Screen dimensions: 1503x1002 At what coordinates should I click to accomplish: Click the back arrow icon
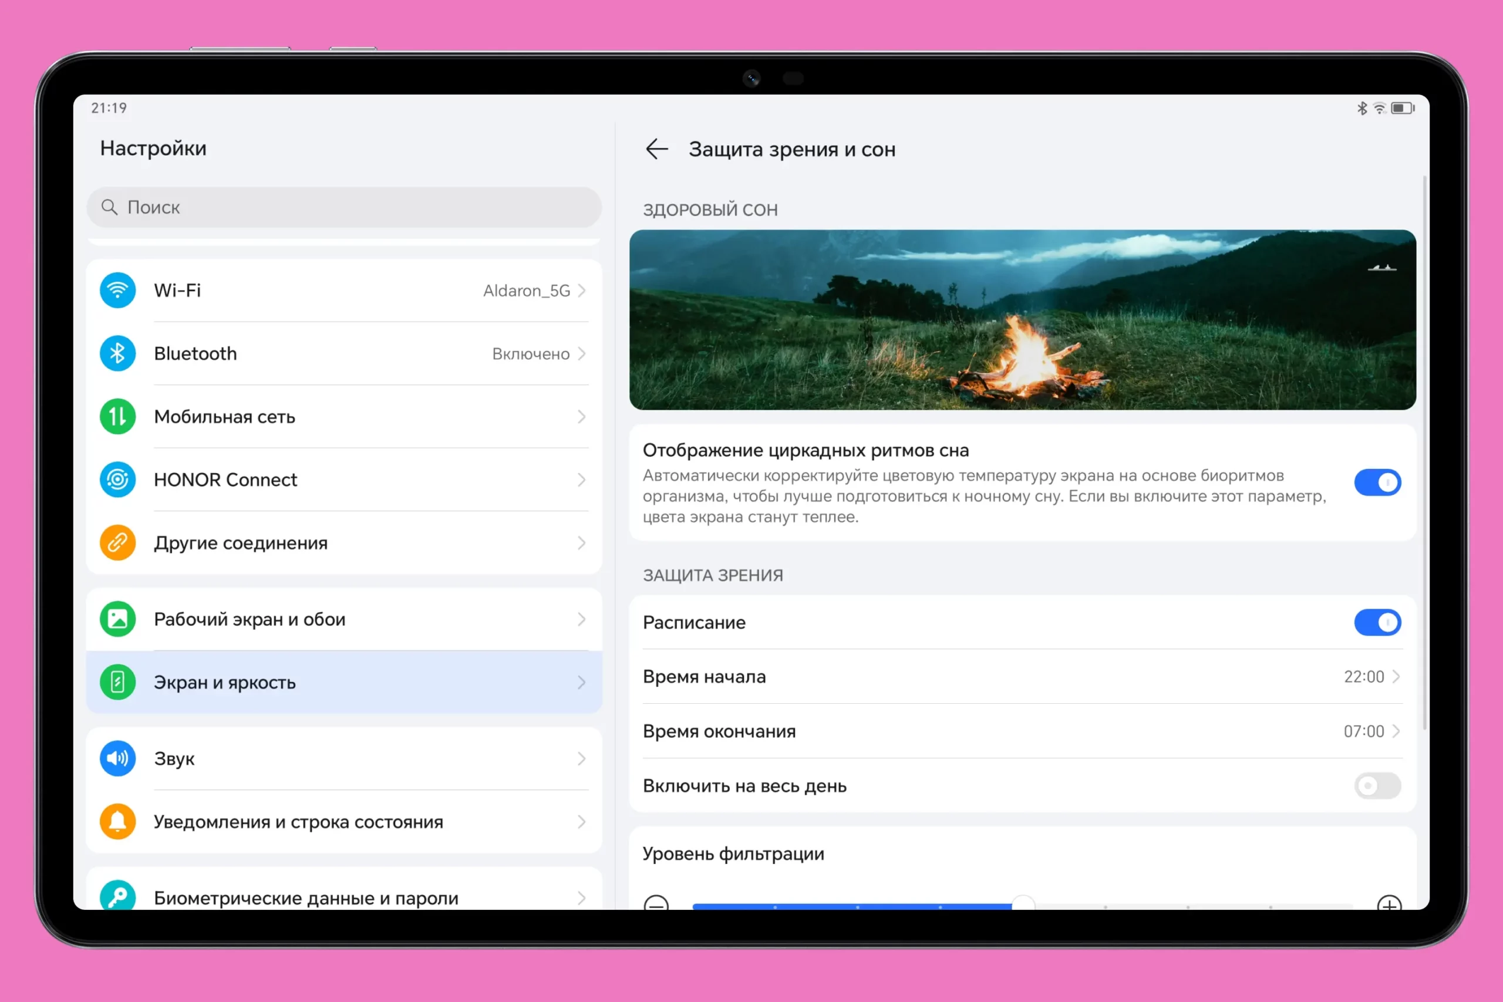[x=656, y=149]
